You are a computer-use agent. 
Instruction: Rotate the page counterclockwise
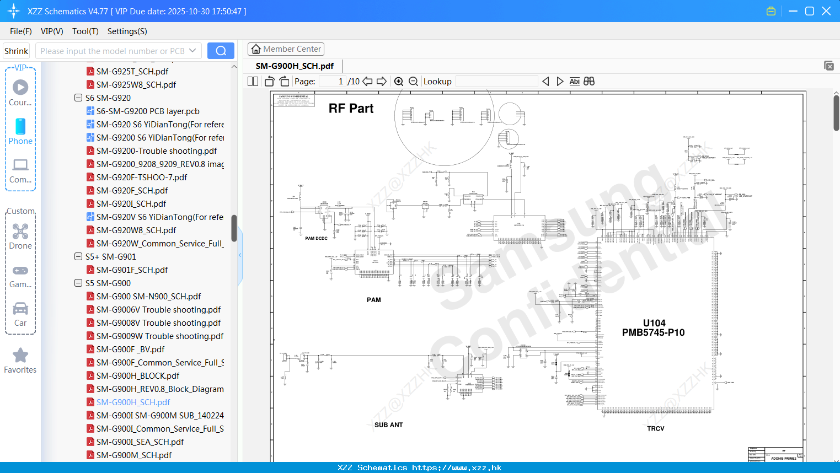tap(270, 81)
